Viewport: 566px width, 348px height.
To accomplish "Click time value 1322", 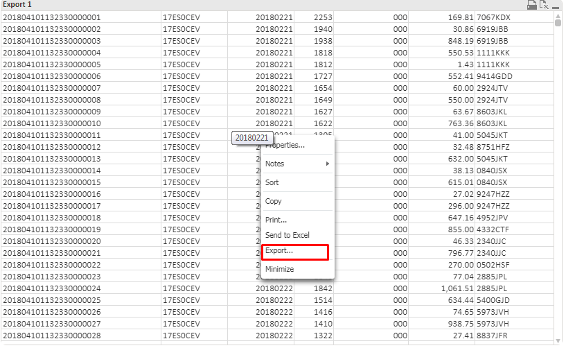I will (323, 336).
